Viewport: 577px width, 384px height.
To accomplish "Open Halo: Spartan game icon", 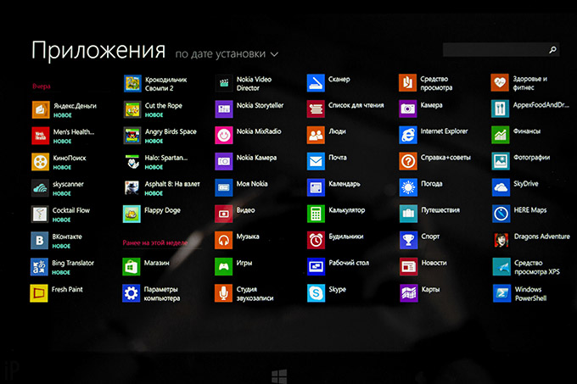I will pyautogui.click(x=132, y=162).
